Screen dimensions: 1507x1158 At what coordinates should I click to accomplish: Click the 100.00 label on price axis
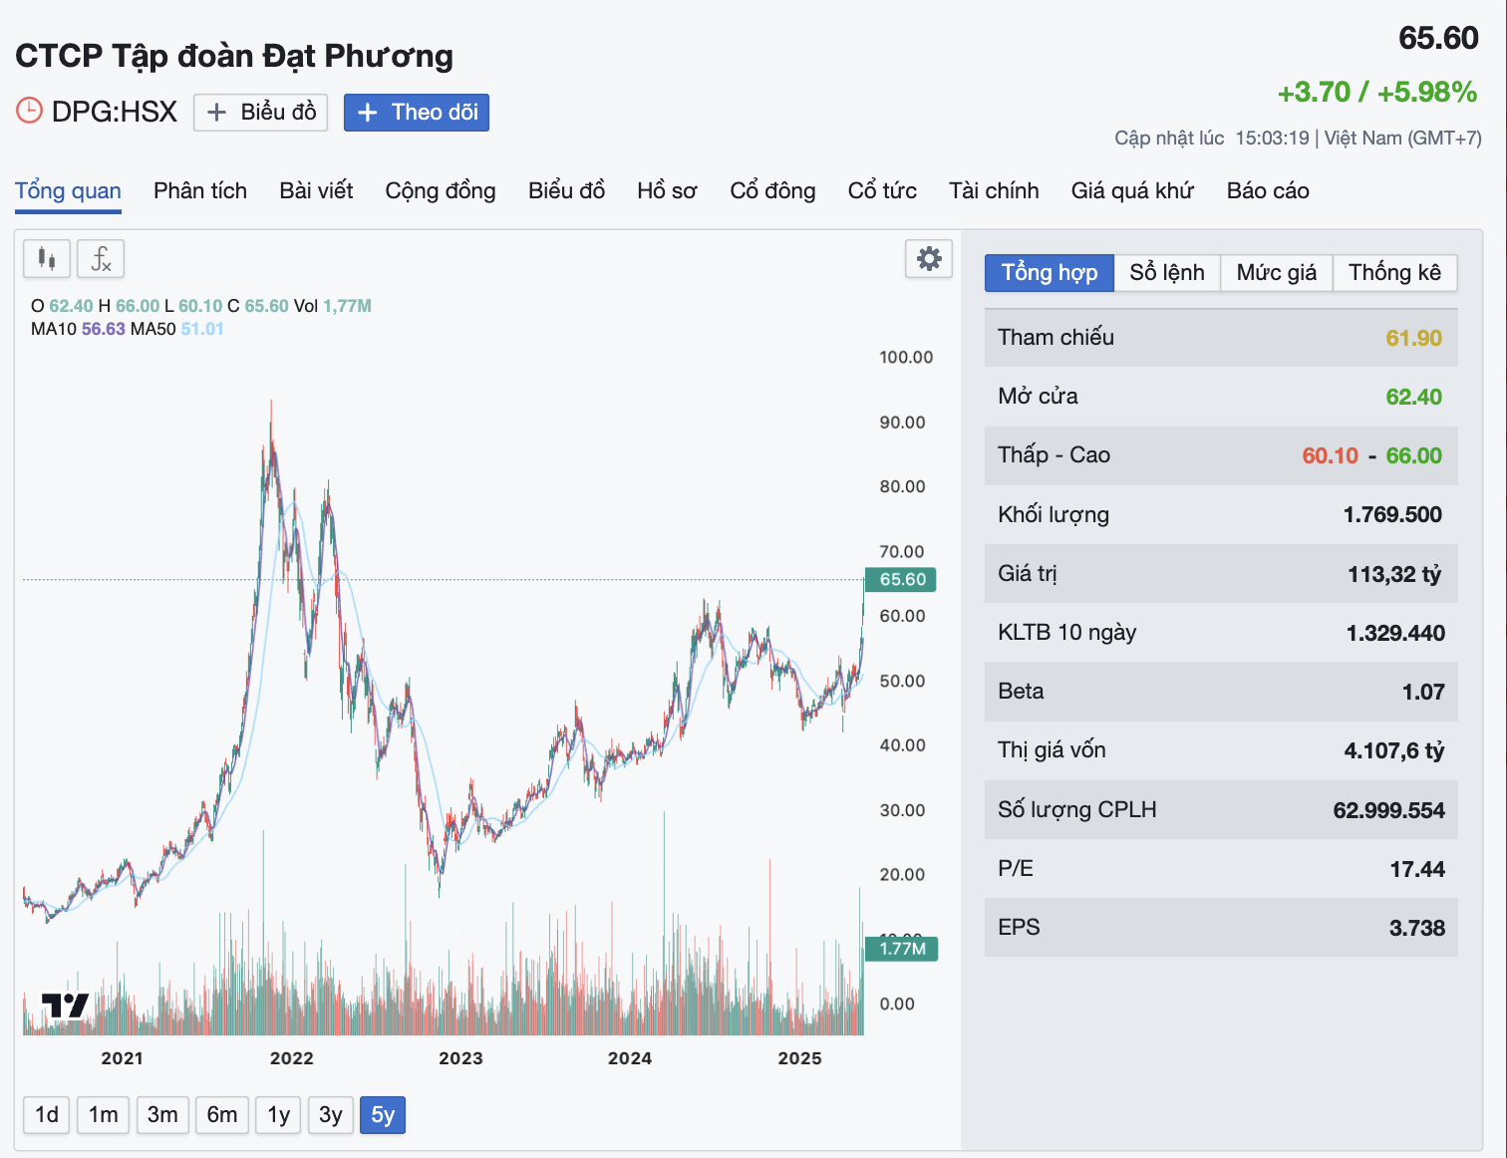906,357
